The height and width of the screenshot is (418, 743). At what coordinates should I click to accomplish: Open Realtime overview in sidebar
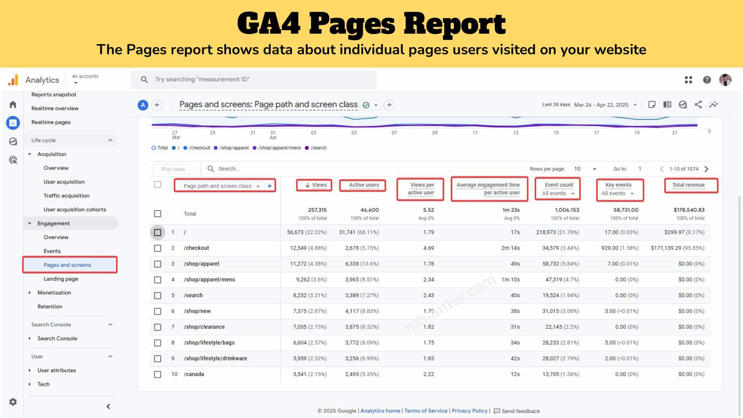(x=55, y=108)
